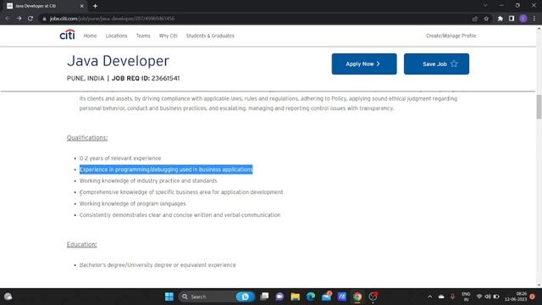Click the clear and concise communication bullet

180,215
